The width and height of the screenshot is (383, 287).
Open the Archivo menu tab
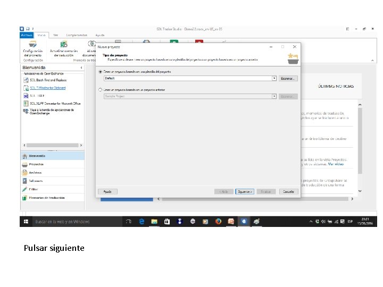[x=27, y=35]
